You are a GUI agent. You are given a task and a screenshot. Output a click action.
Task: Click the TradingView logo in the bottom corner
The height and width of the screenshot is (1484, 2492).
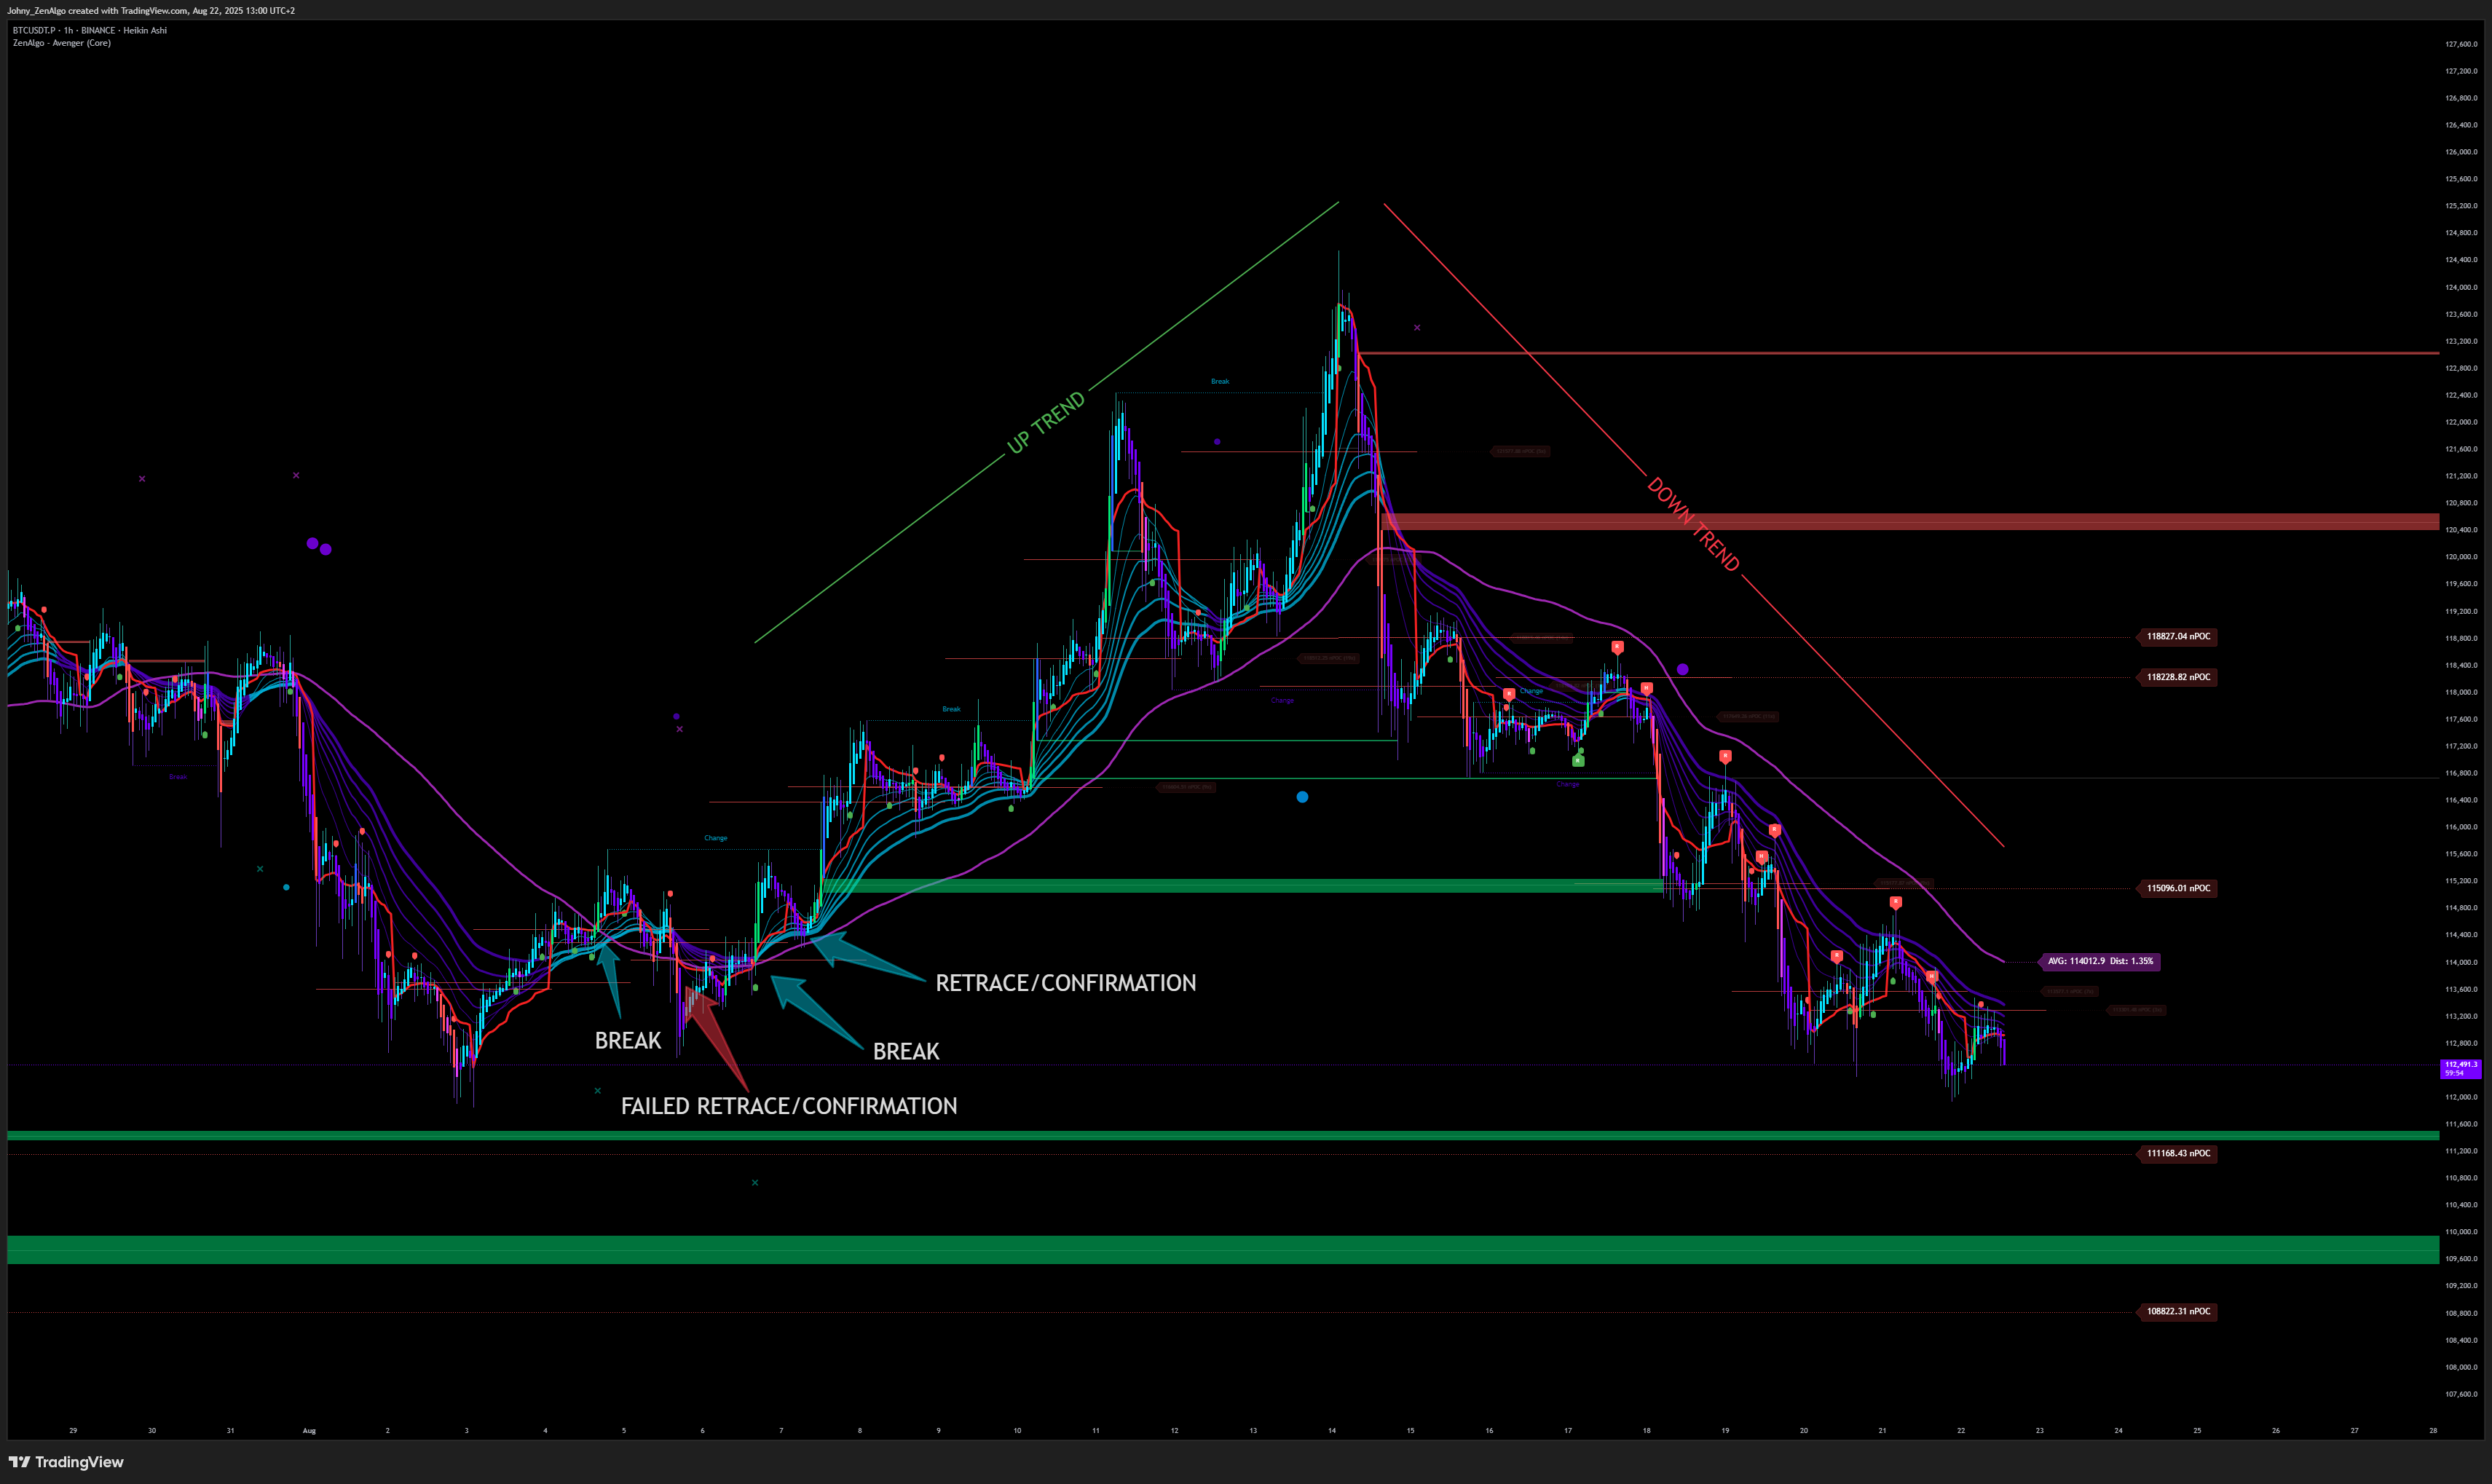(18, 1461)
